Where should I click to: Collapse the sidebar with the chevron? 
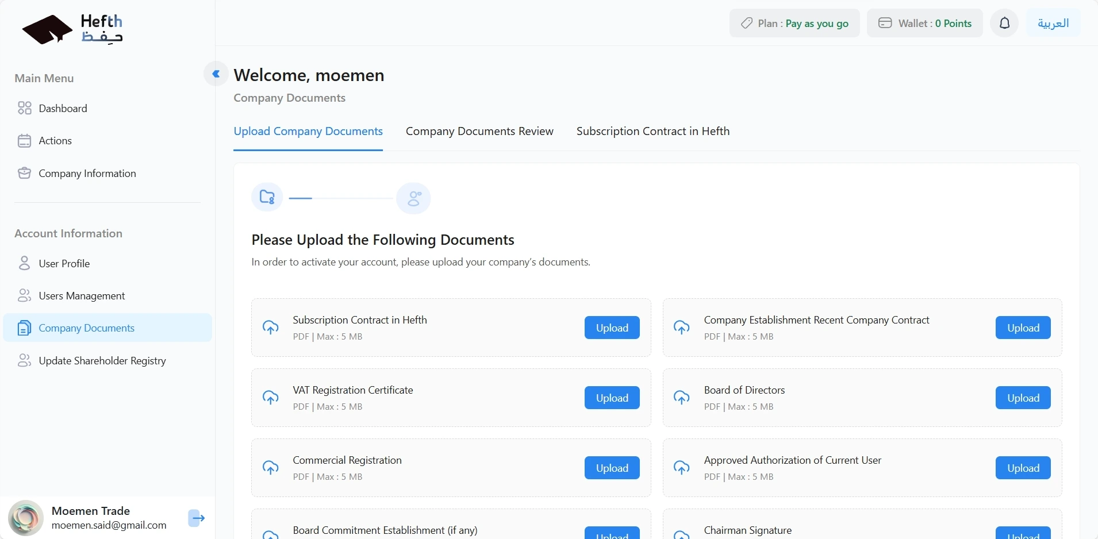(x=216, y=74)
